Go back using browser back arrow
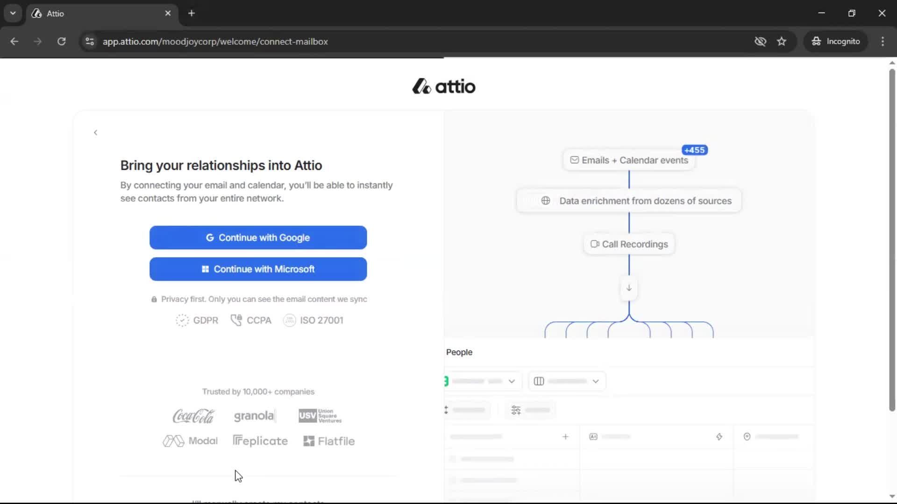 (x=14, y=42)
